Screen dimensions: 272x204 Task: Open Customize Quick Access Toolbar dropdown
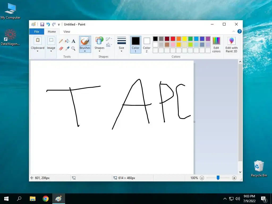[x=59, y=25]
